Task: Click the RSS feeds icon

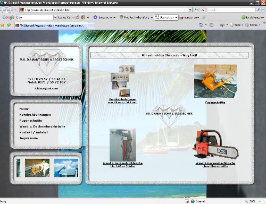Action: click(211, 25)
